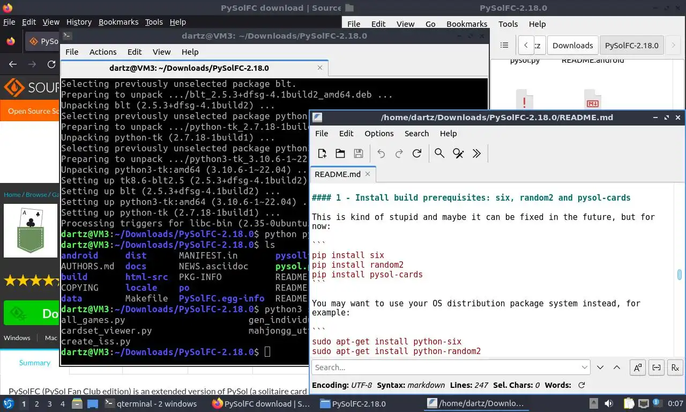Find next match with the down arrow
The image size is (686, 412).
click(600, 367)
